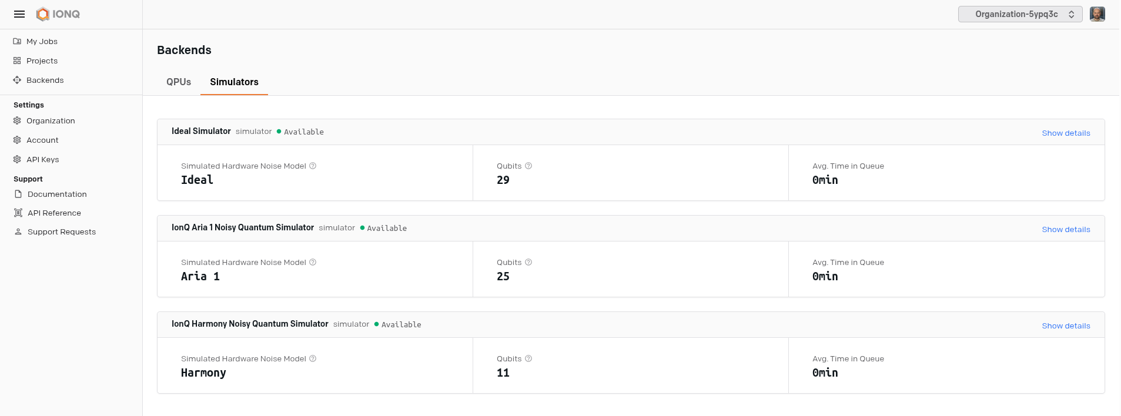The image size is (1121, 416).
Task: Click Available status of Aria 1 simulator
Action: (383, 228)
